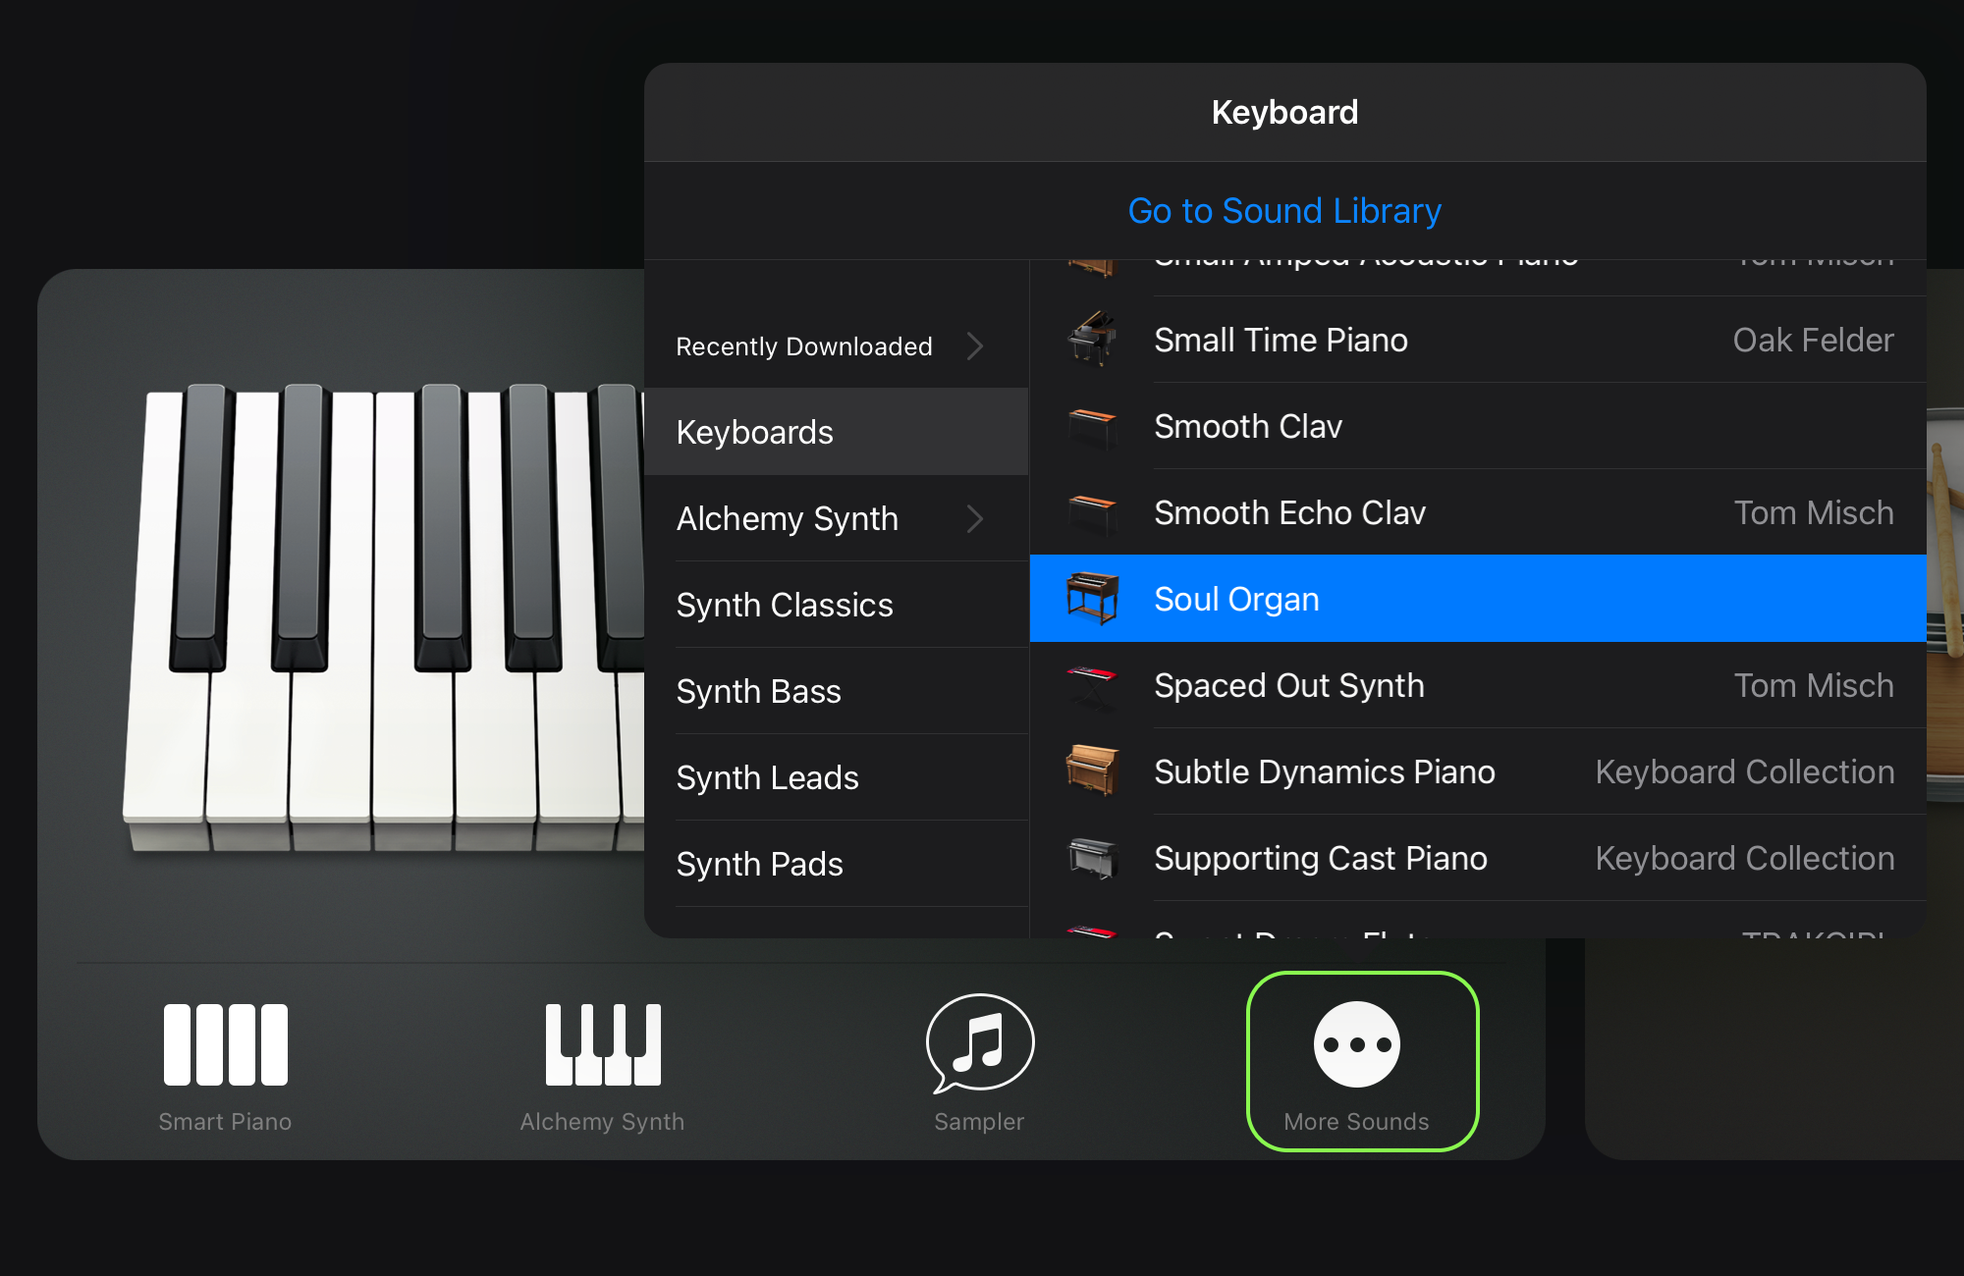Open the Synth Pads category
1964x1276 pixels.
point(837,864)
